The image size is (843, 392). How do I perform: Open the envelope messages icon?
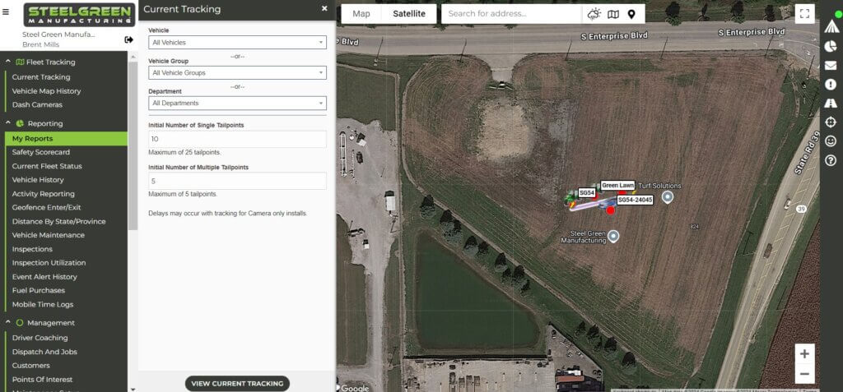click(x=831, y=66)
